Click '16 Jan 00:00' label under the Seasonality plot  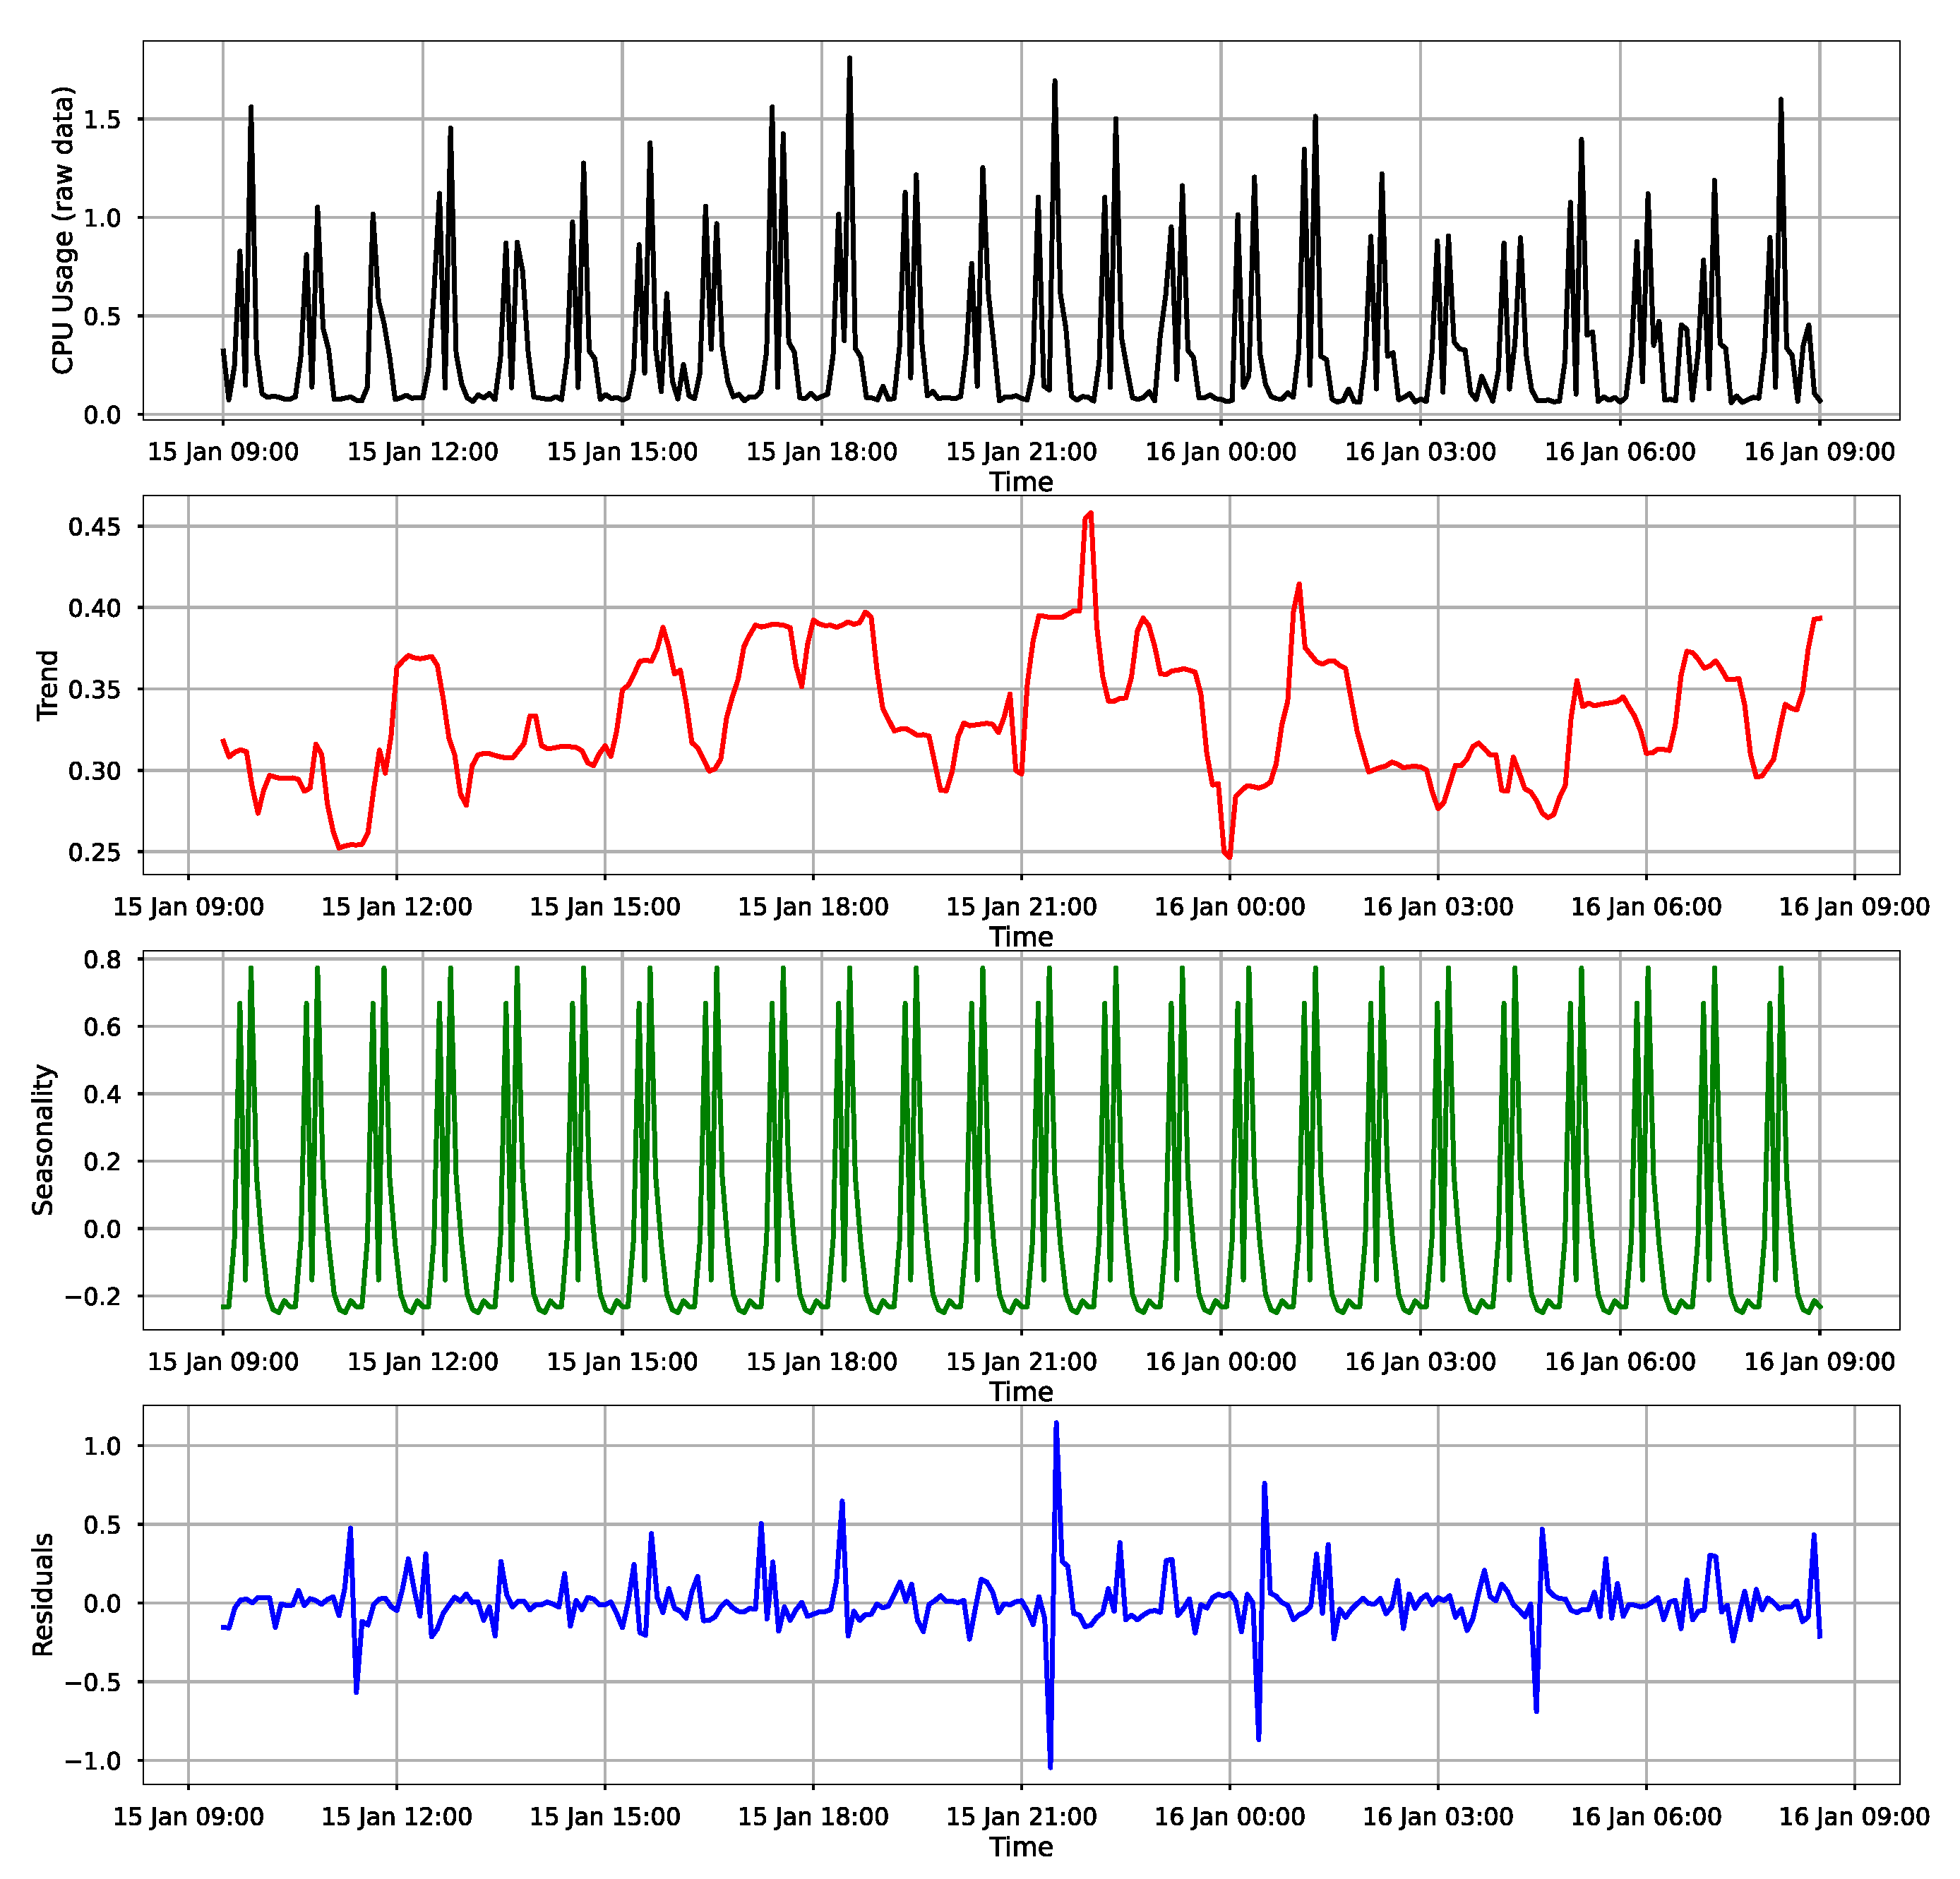(1220, 1362)
